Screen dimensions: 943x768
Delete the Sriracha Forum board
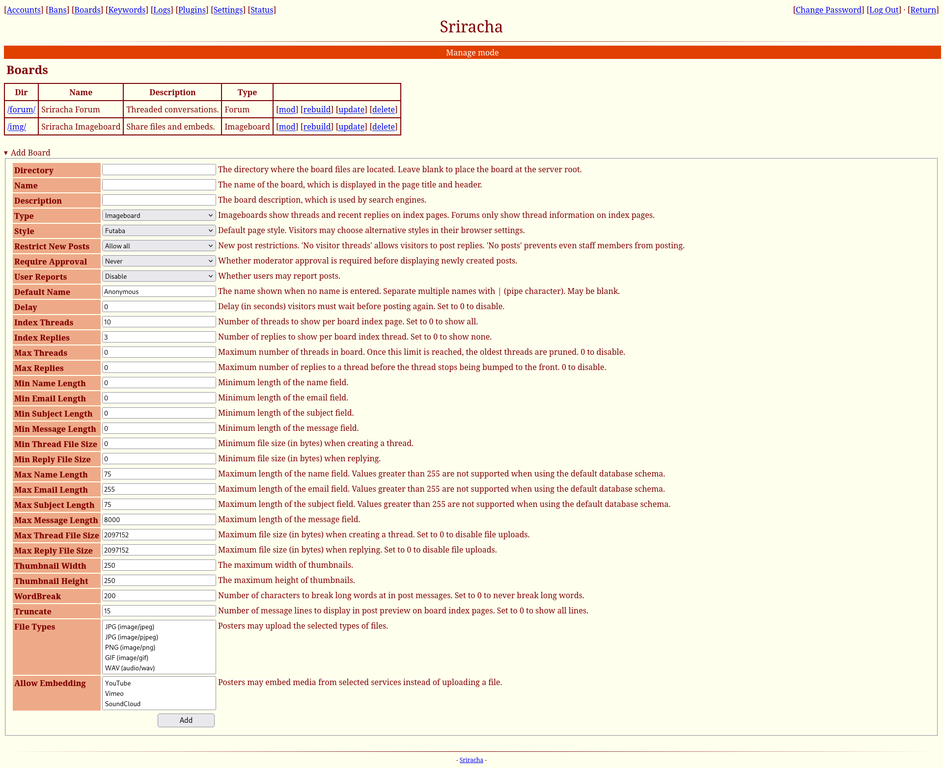384,109
